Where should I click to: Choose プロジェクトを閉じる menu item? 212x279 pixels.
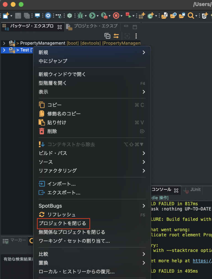[92, 223]
